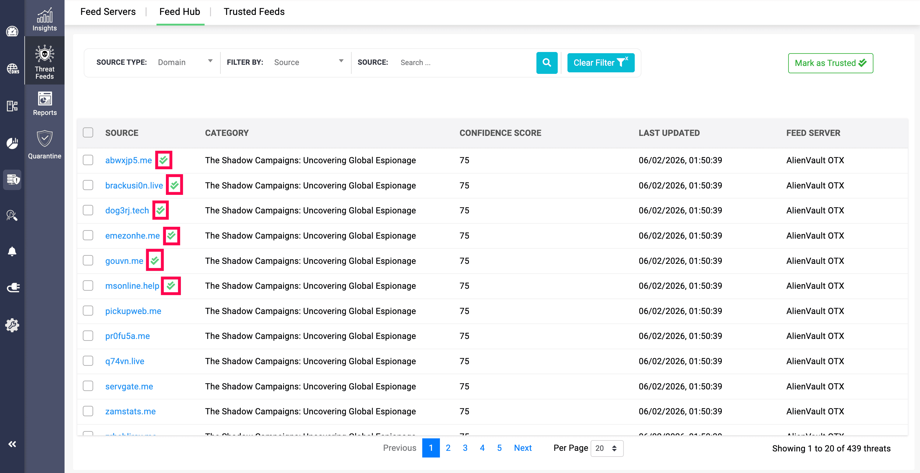Click the dashboard gauge sidebar icon
The height and width of the screenshot is (473, 920).
click(x=12, y=31)
